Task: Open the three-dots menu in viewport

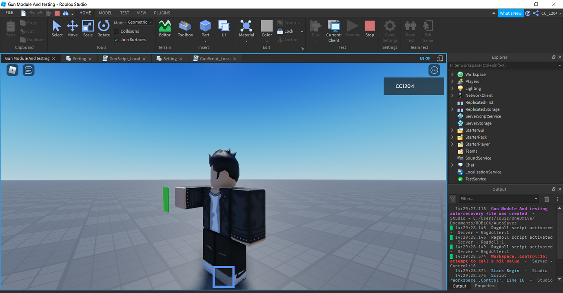Action: click(x=434, y=70)
